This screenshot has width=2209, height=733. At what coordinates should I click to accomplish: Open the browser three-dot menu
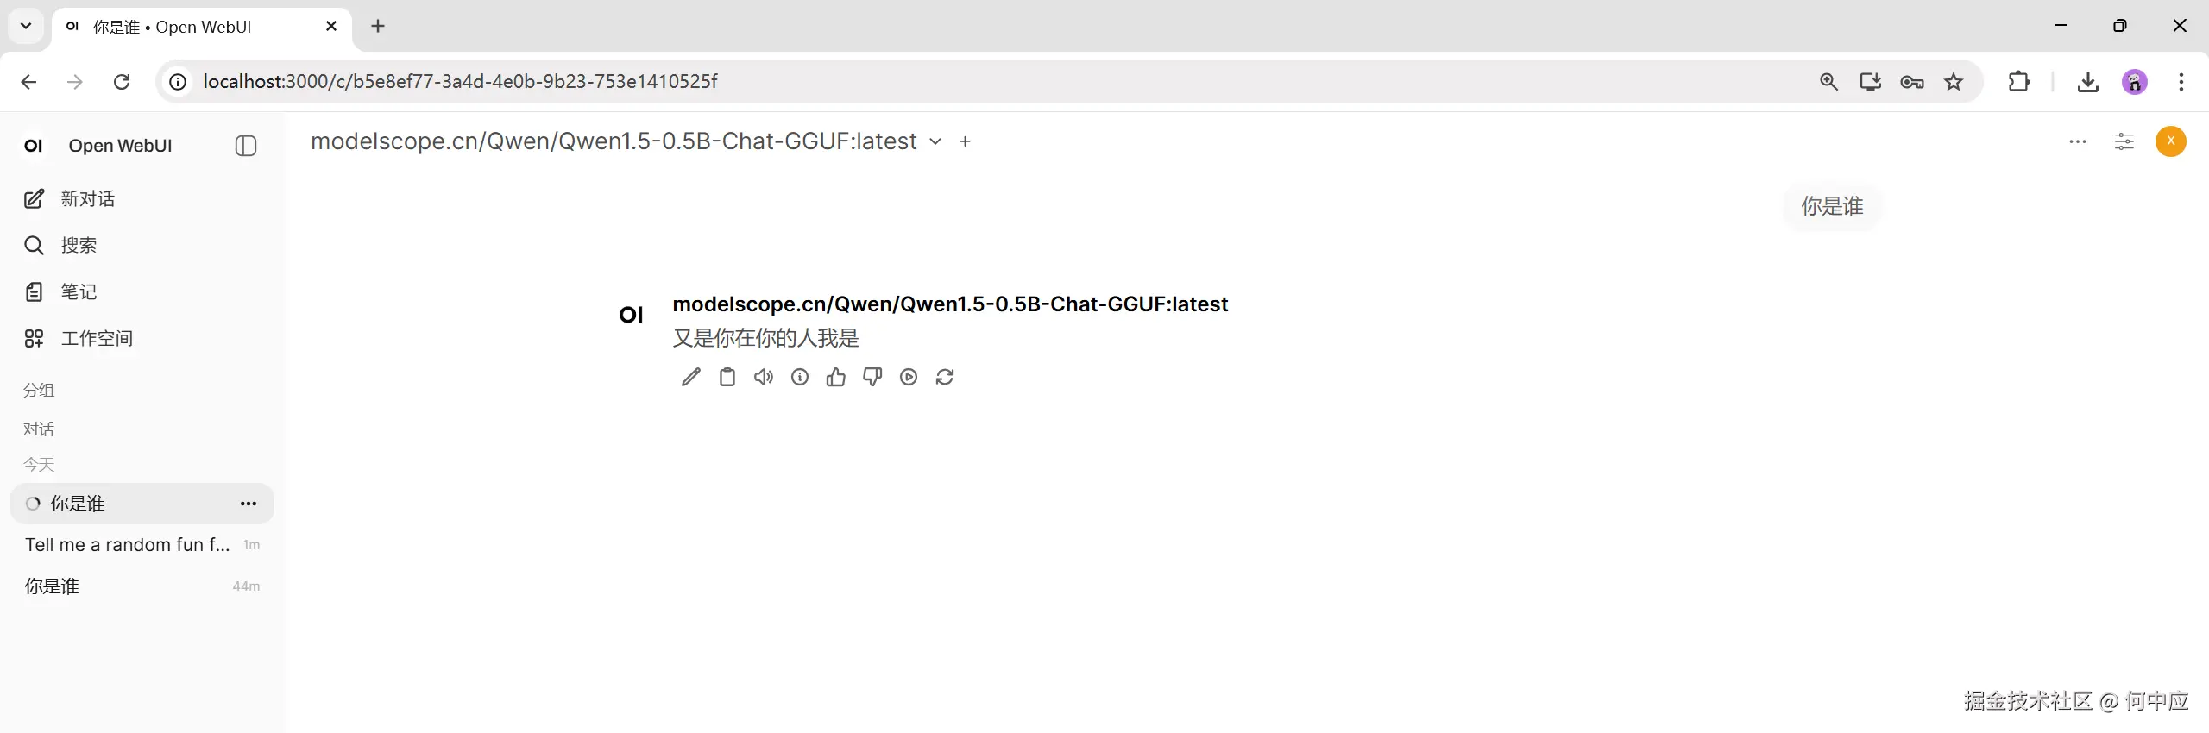pyautogui.click(x=2181, y=82)
